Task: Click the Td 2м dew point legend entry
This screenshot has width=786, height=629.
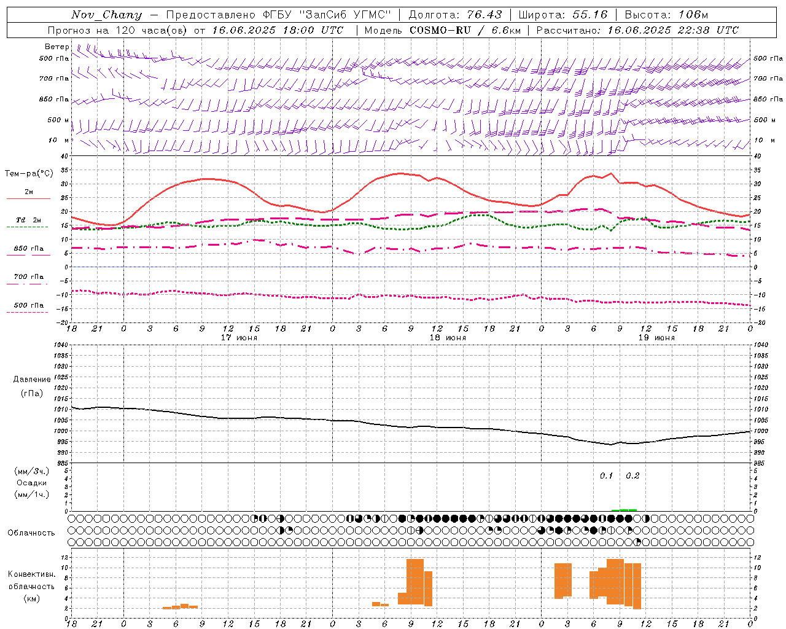Action: click(x=29, y=220)
